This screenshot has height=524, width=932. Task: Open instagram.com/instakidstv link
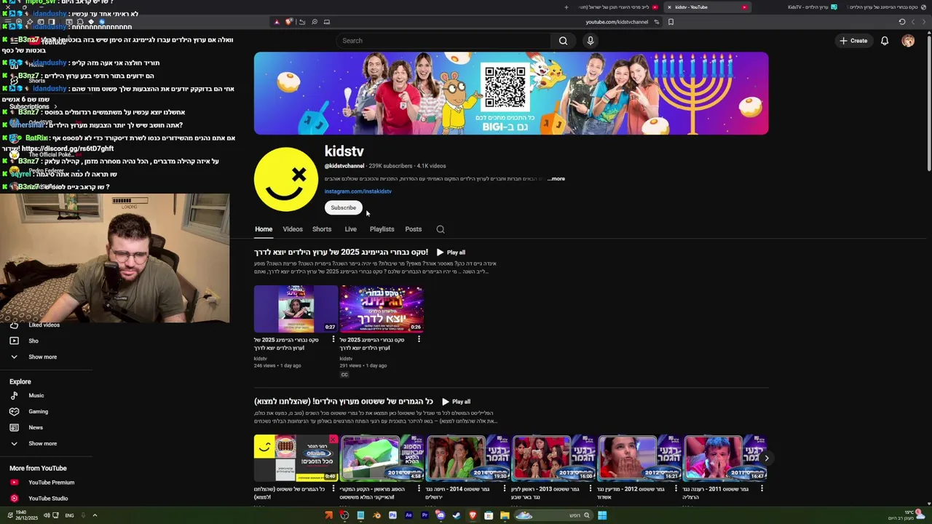coord(358,191)
